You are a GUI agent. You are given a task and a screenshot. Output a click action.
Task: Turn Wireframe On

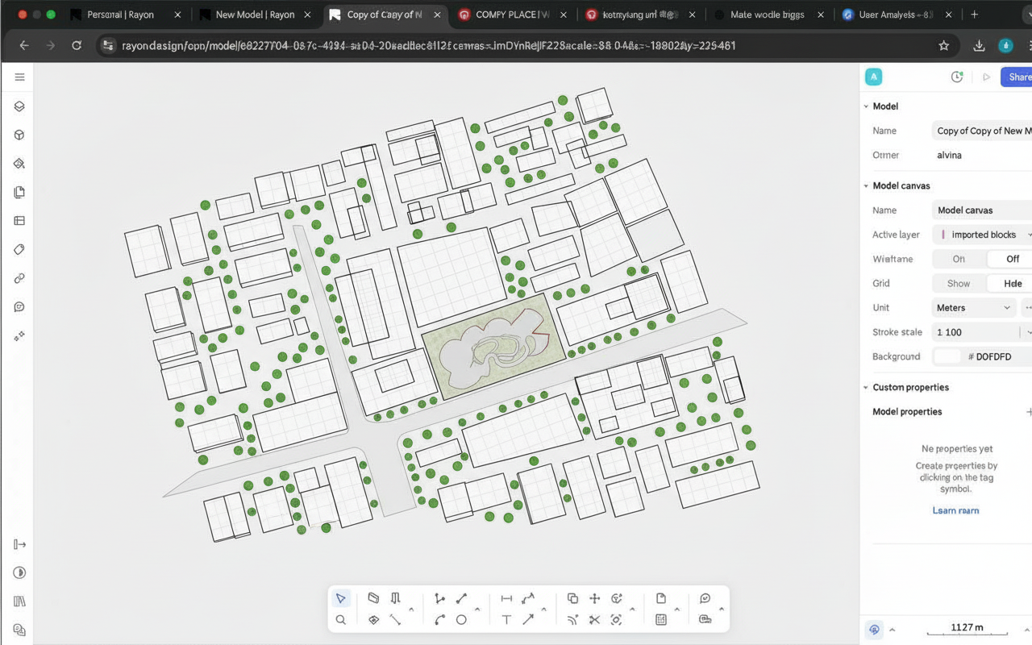coord(959,259)
